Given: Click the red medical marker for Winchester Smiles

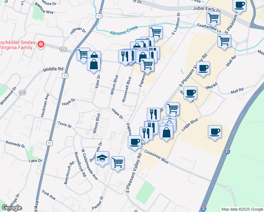Looking at the screenshot, I should [x=41, y=45].
